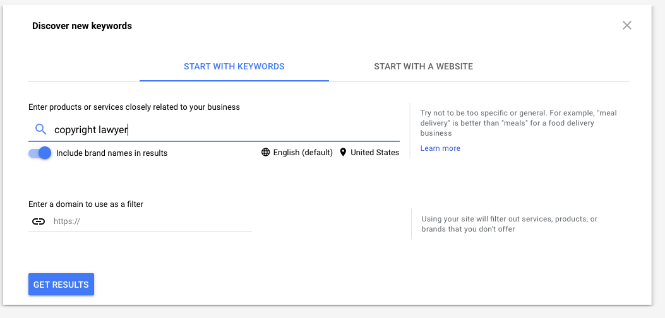
Task: Click the Discover new keywords heading
Action: coord(82,26)
